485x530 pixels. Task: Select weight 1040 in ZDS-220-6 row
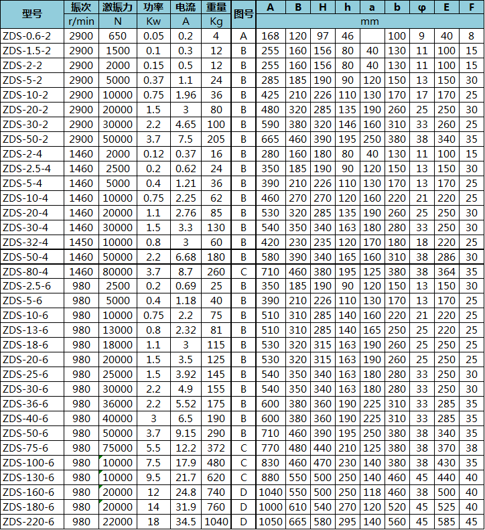pyautogui.click(x=216, y=522)
